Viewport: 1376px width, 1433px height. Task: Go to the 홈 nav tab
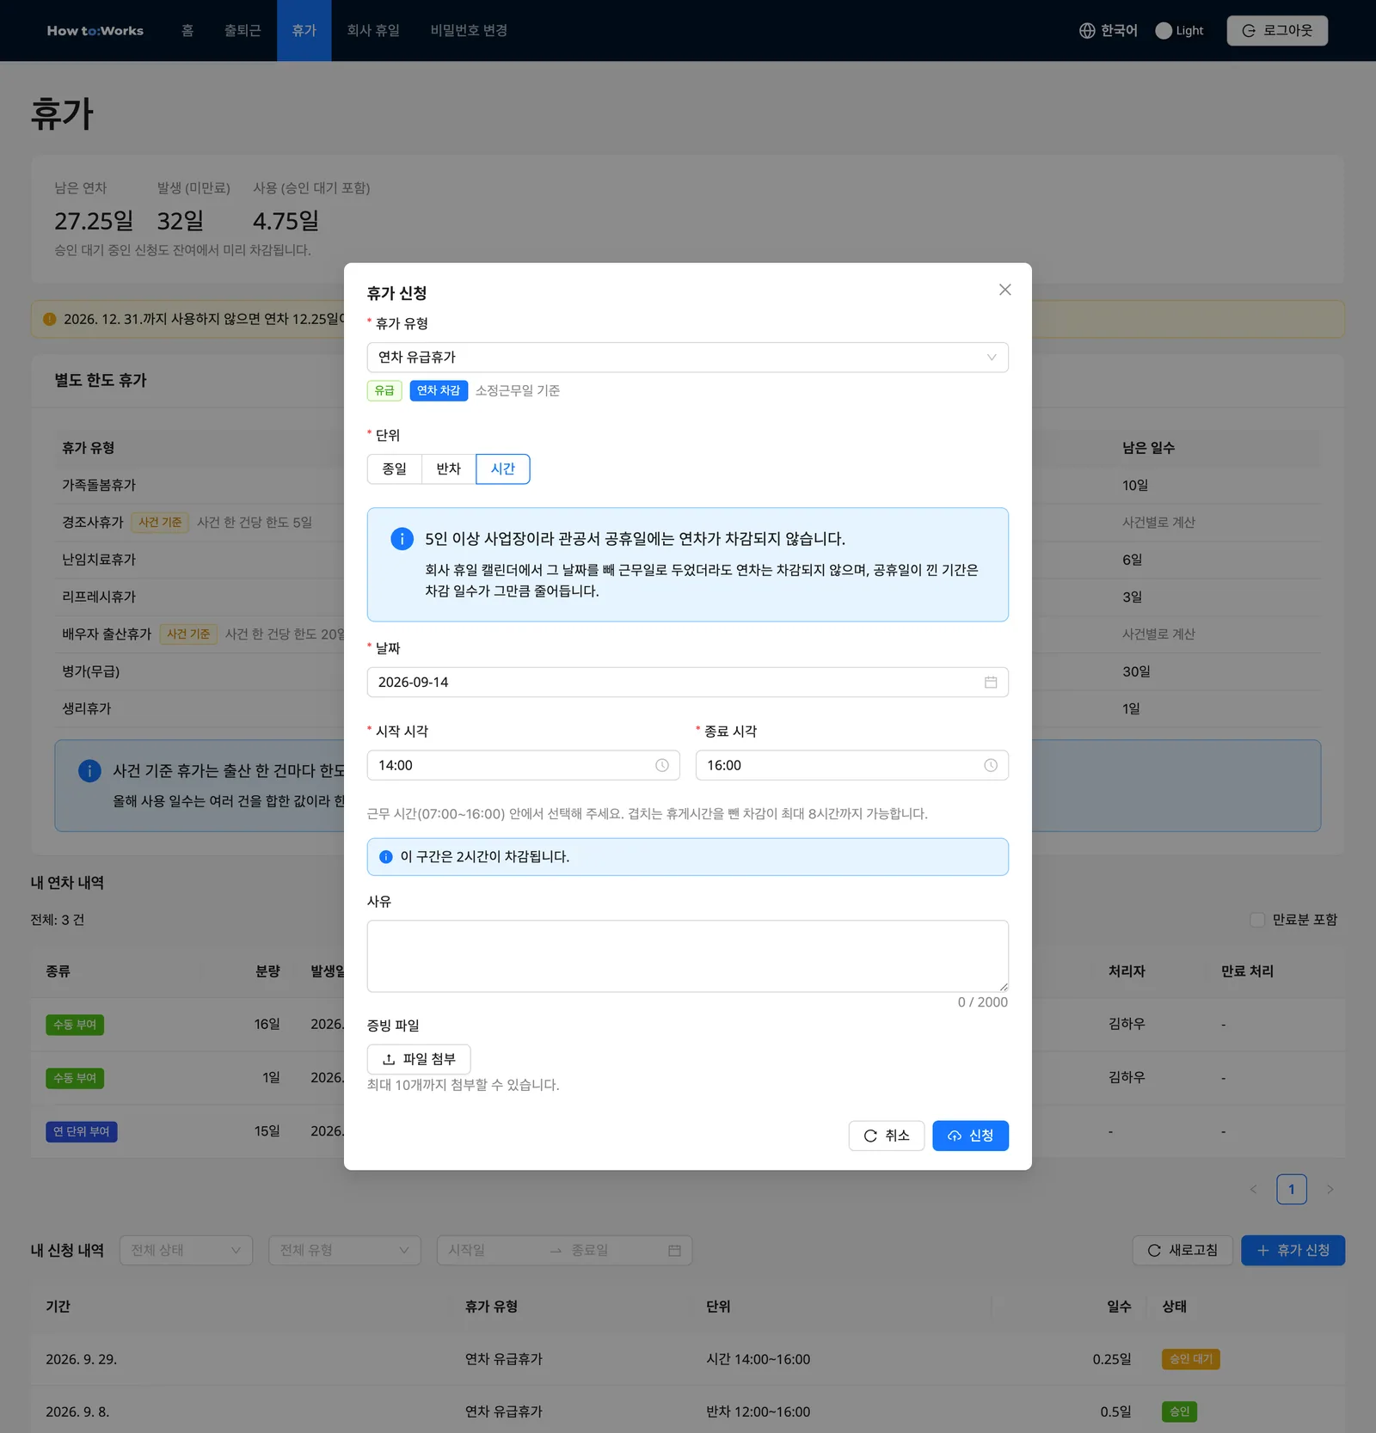(x=187, y=31)
